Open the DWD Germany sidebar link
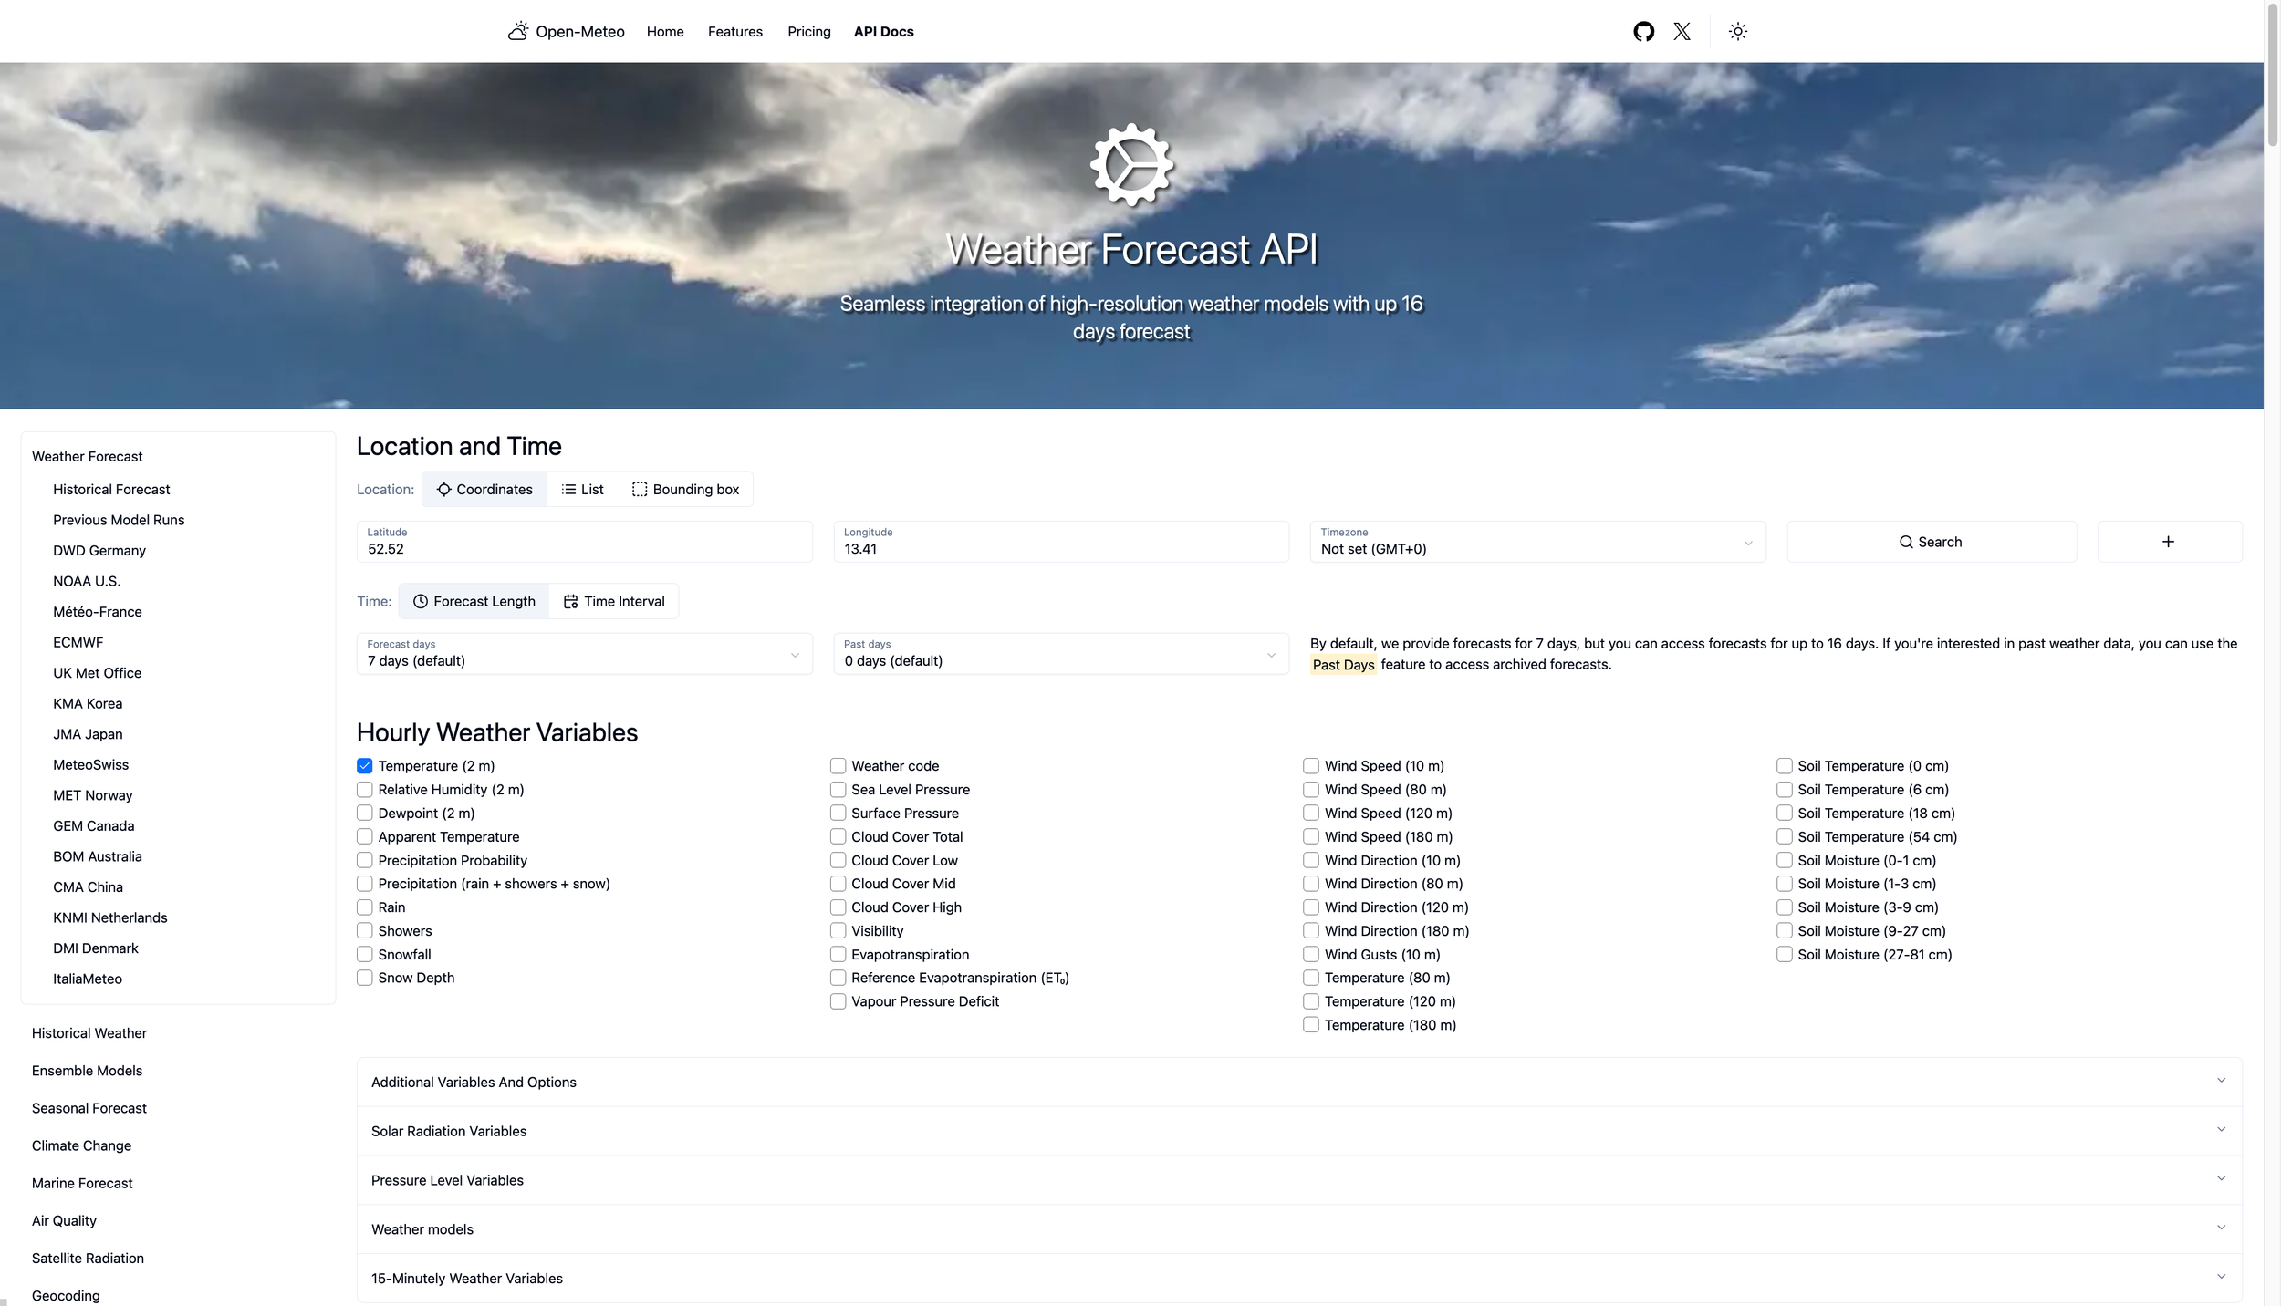Viewport: 2281px width, 1306px height. (99, 550)
